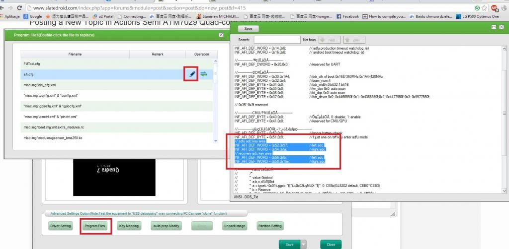Click the '//reserved for UART' comment

click(325, 64)
